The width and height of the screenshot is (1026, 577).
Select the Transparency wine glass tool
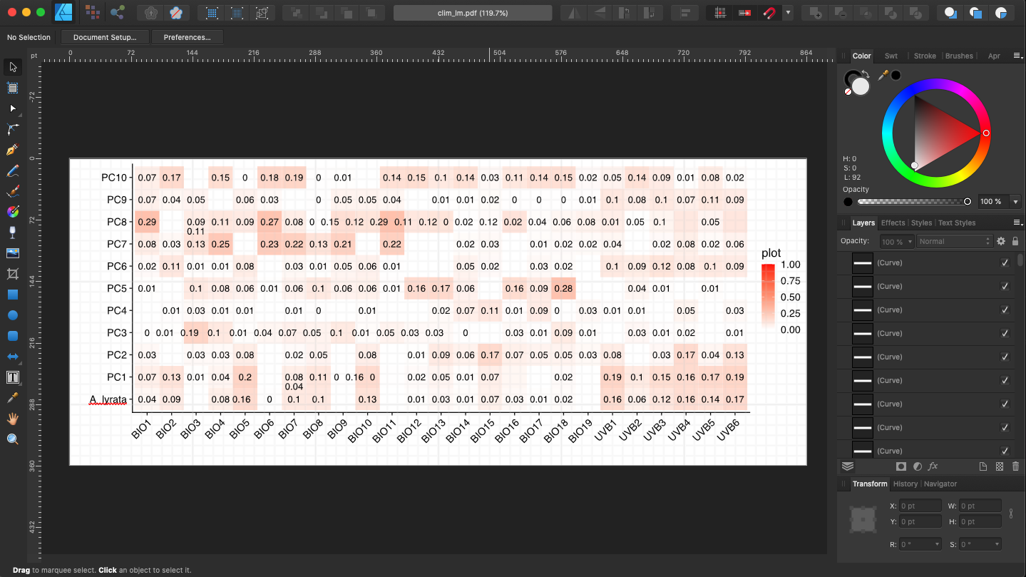(12, 233)
